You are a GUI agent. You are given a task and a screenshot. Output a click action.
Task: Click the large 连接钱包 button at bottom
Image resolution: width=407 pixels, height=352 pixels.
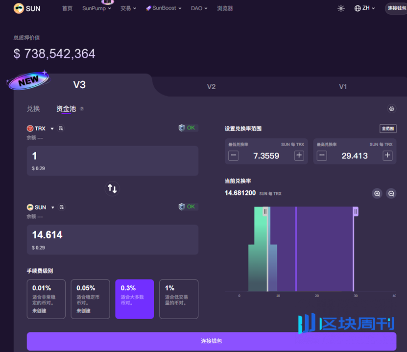[x=211, y=341]
